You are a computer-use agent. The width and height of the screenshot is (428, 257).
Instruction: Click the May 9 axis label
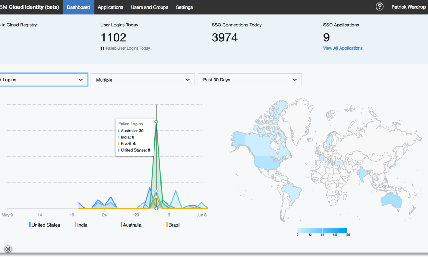pyautogui.click(x=7, y=215)
